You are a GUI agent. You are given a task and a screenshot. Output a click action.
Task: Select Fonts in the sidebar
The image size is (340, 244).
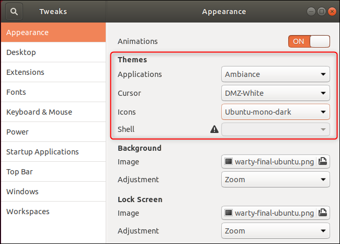[x=16, y=92]
